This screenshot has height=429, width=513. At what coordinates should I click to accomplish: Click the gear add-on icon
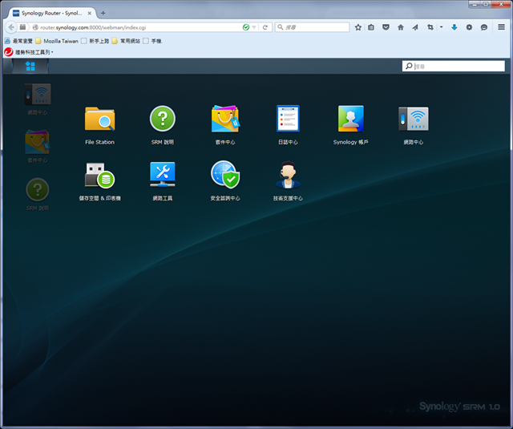click(x=469, y=27)
